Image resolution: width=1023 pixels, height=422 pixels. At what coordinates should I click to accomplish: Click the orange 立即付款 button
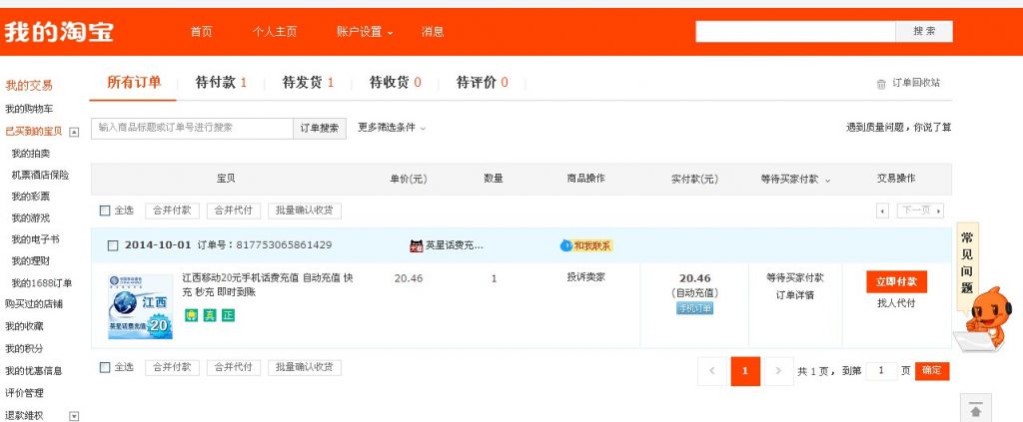(x=896, y=282)
